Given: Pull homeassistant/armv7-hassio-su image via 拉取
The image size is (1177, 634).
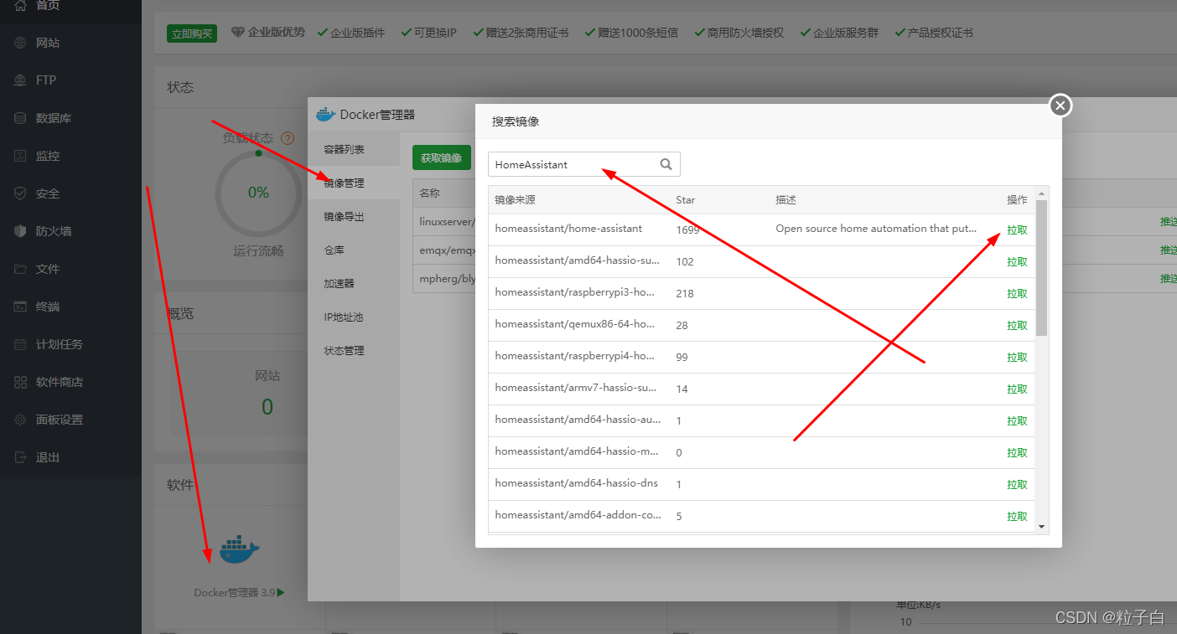Looking at the screenshot, I should [x=1017, y=389].
